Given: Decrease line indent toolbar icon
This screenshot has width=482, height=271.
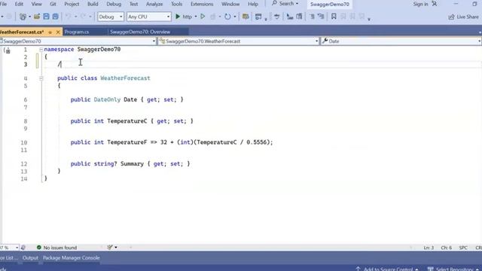Looking at the screenshot, I should pyautogui.click(x=312, y=17).
